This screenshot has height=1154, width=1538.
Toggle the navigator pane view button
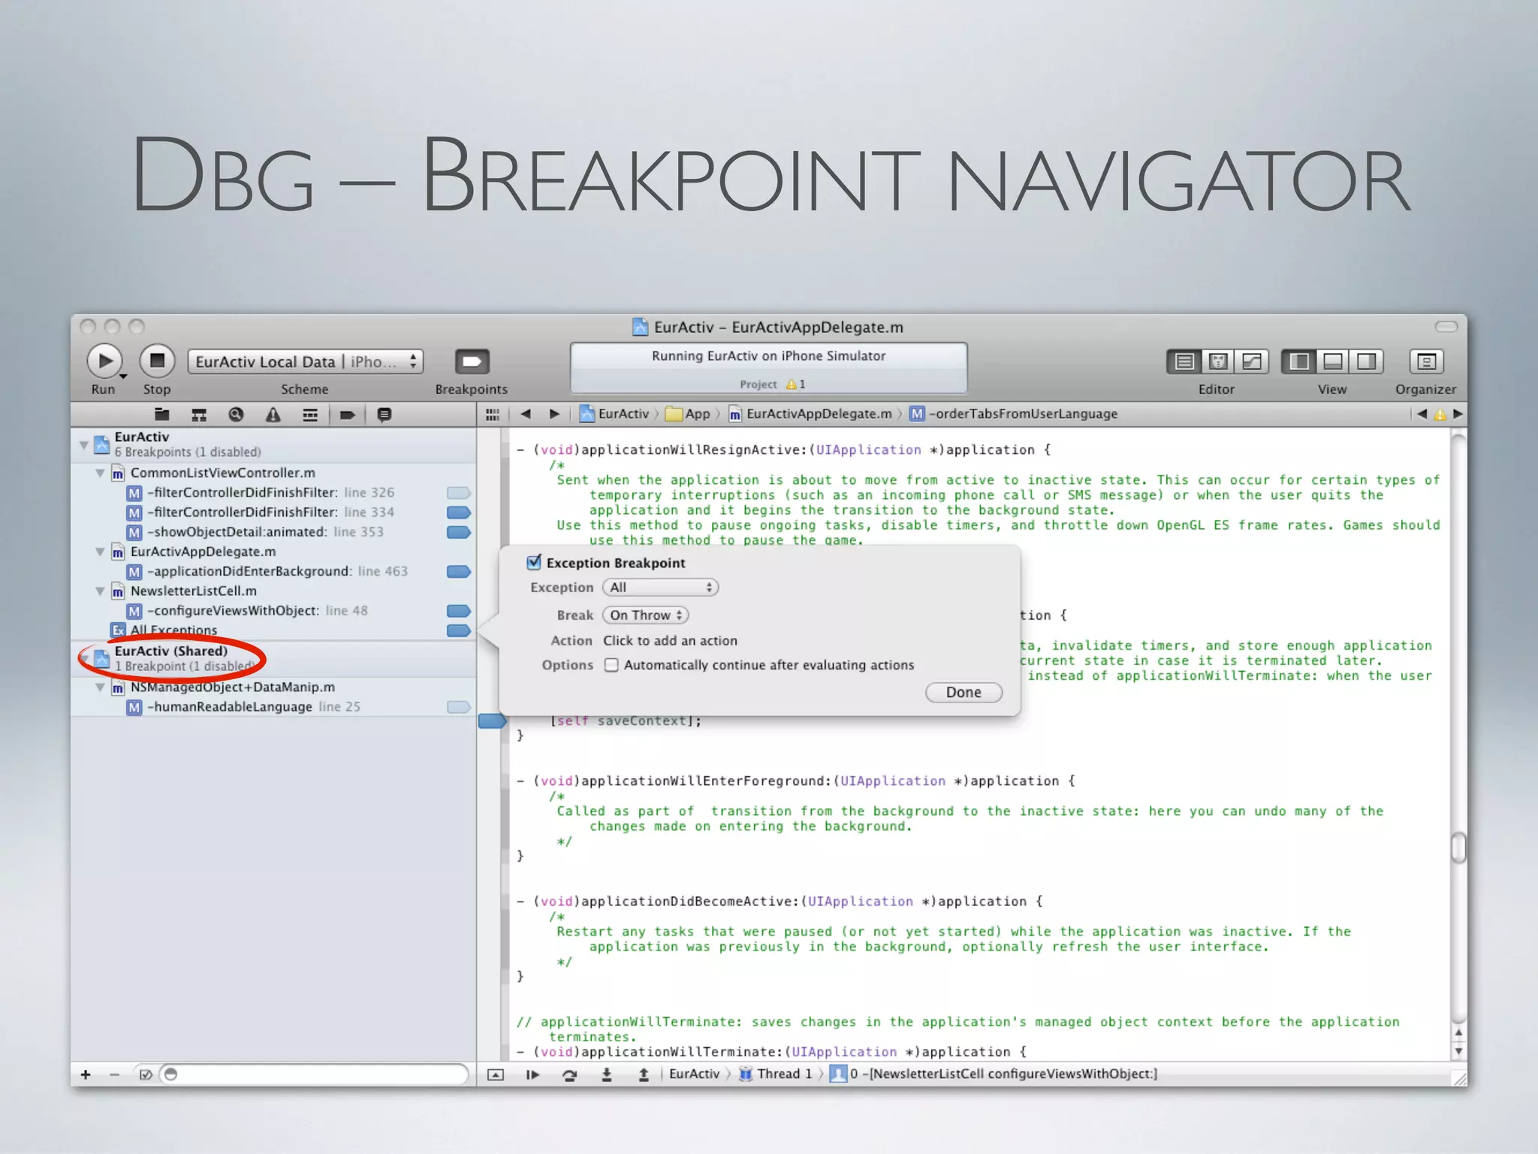pyautogui.click(x=1299, y=362)
